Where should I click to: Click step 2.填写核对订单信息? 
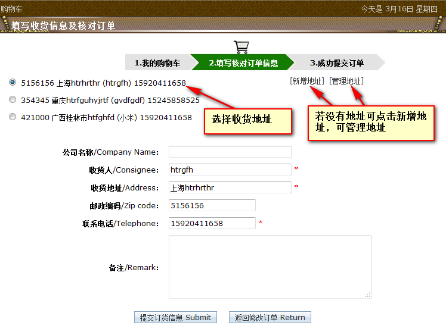tap(243, 62)
